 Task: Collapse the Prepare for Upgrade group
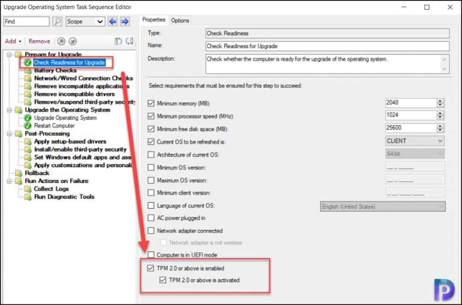9,55
